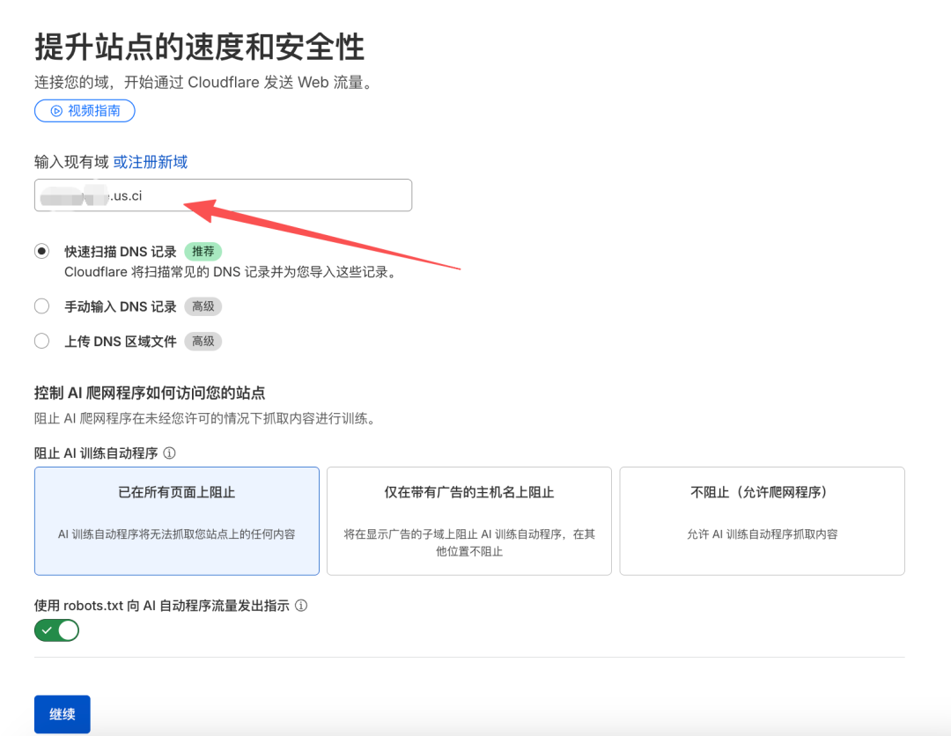Open the 或注册新域 link
This screenshot has width=951, height=736.
151,161
